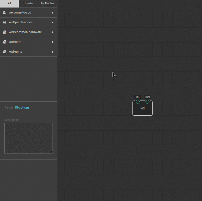Expand the xod/core library arrow

pos(53,42)
